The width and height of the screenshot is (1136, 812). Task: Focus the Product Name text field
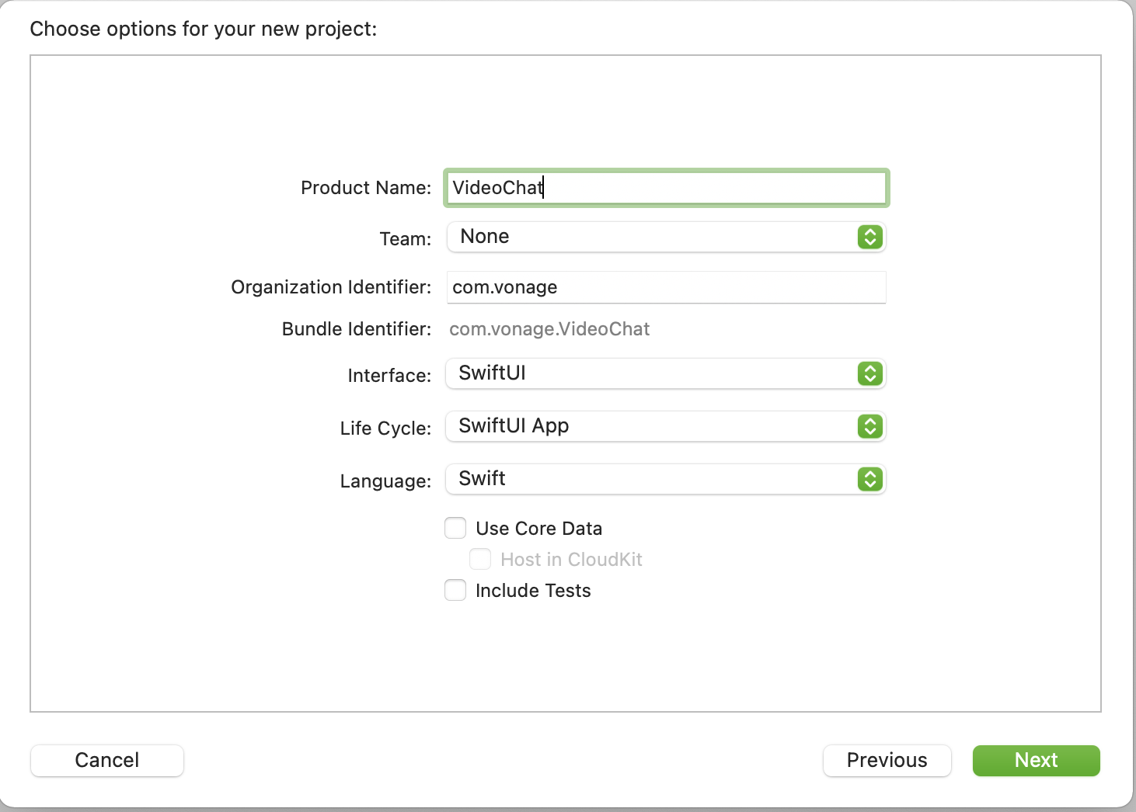pyautogui.click(x=666, y=188)
